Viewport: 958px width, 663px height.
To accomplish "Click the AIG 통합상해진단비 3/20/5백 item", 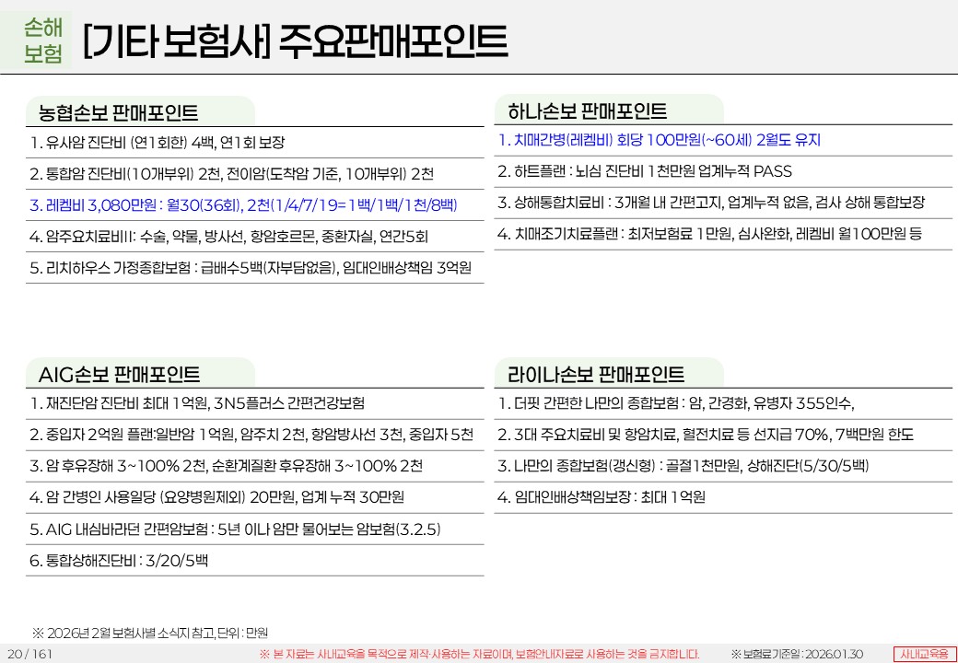I will tap(119, 560).
